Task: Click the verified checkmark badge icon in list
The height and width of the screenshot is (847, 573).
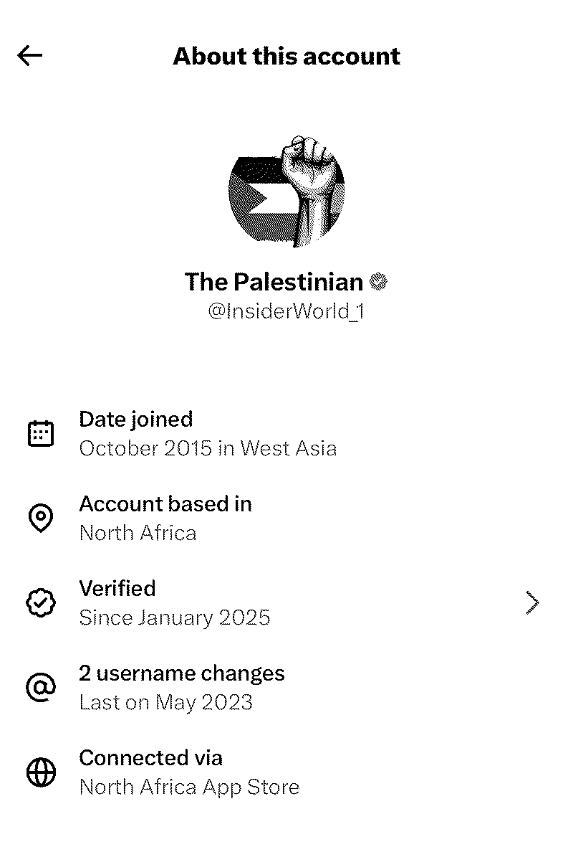Action: point(40,603)
